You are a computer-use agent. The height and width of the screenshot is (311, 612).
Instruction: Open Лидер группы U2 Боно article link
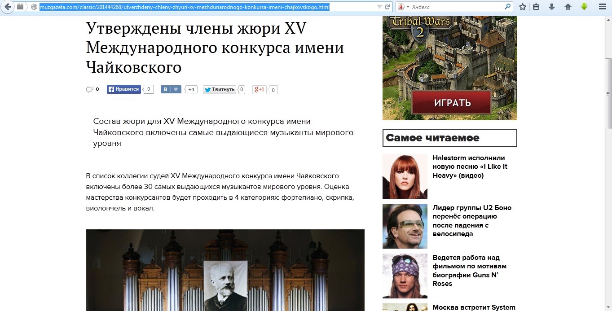coord(472,221)
